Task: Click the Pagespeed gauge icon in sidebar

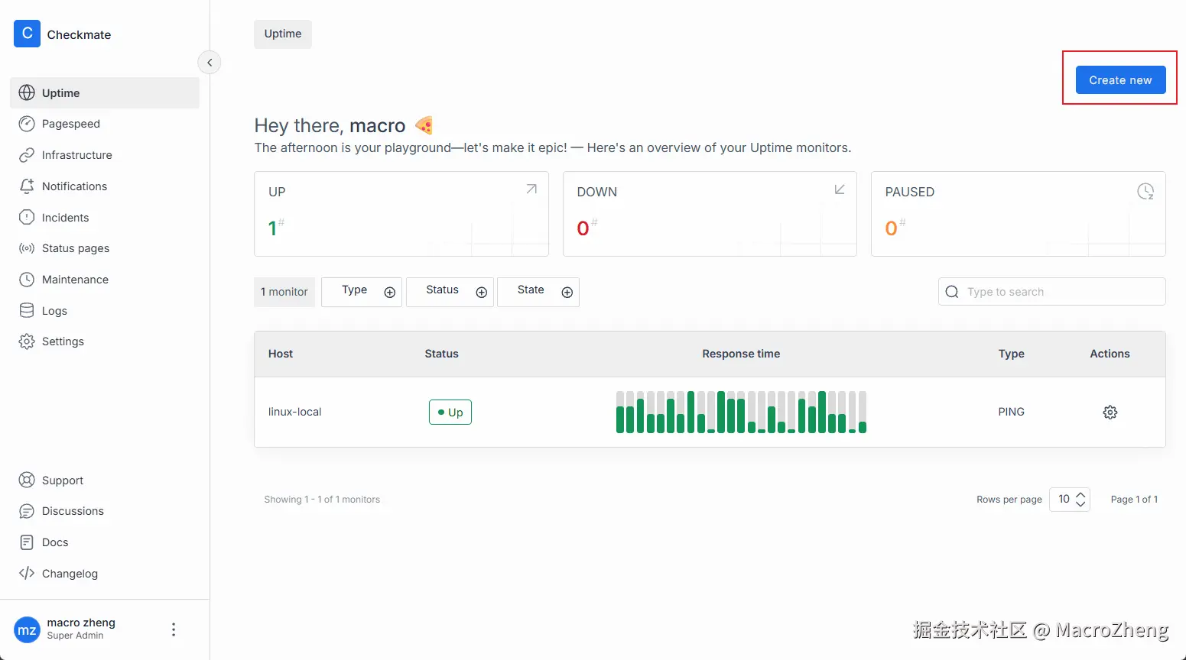Action: 27,124
